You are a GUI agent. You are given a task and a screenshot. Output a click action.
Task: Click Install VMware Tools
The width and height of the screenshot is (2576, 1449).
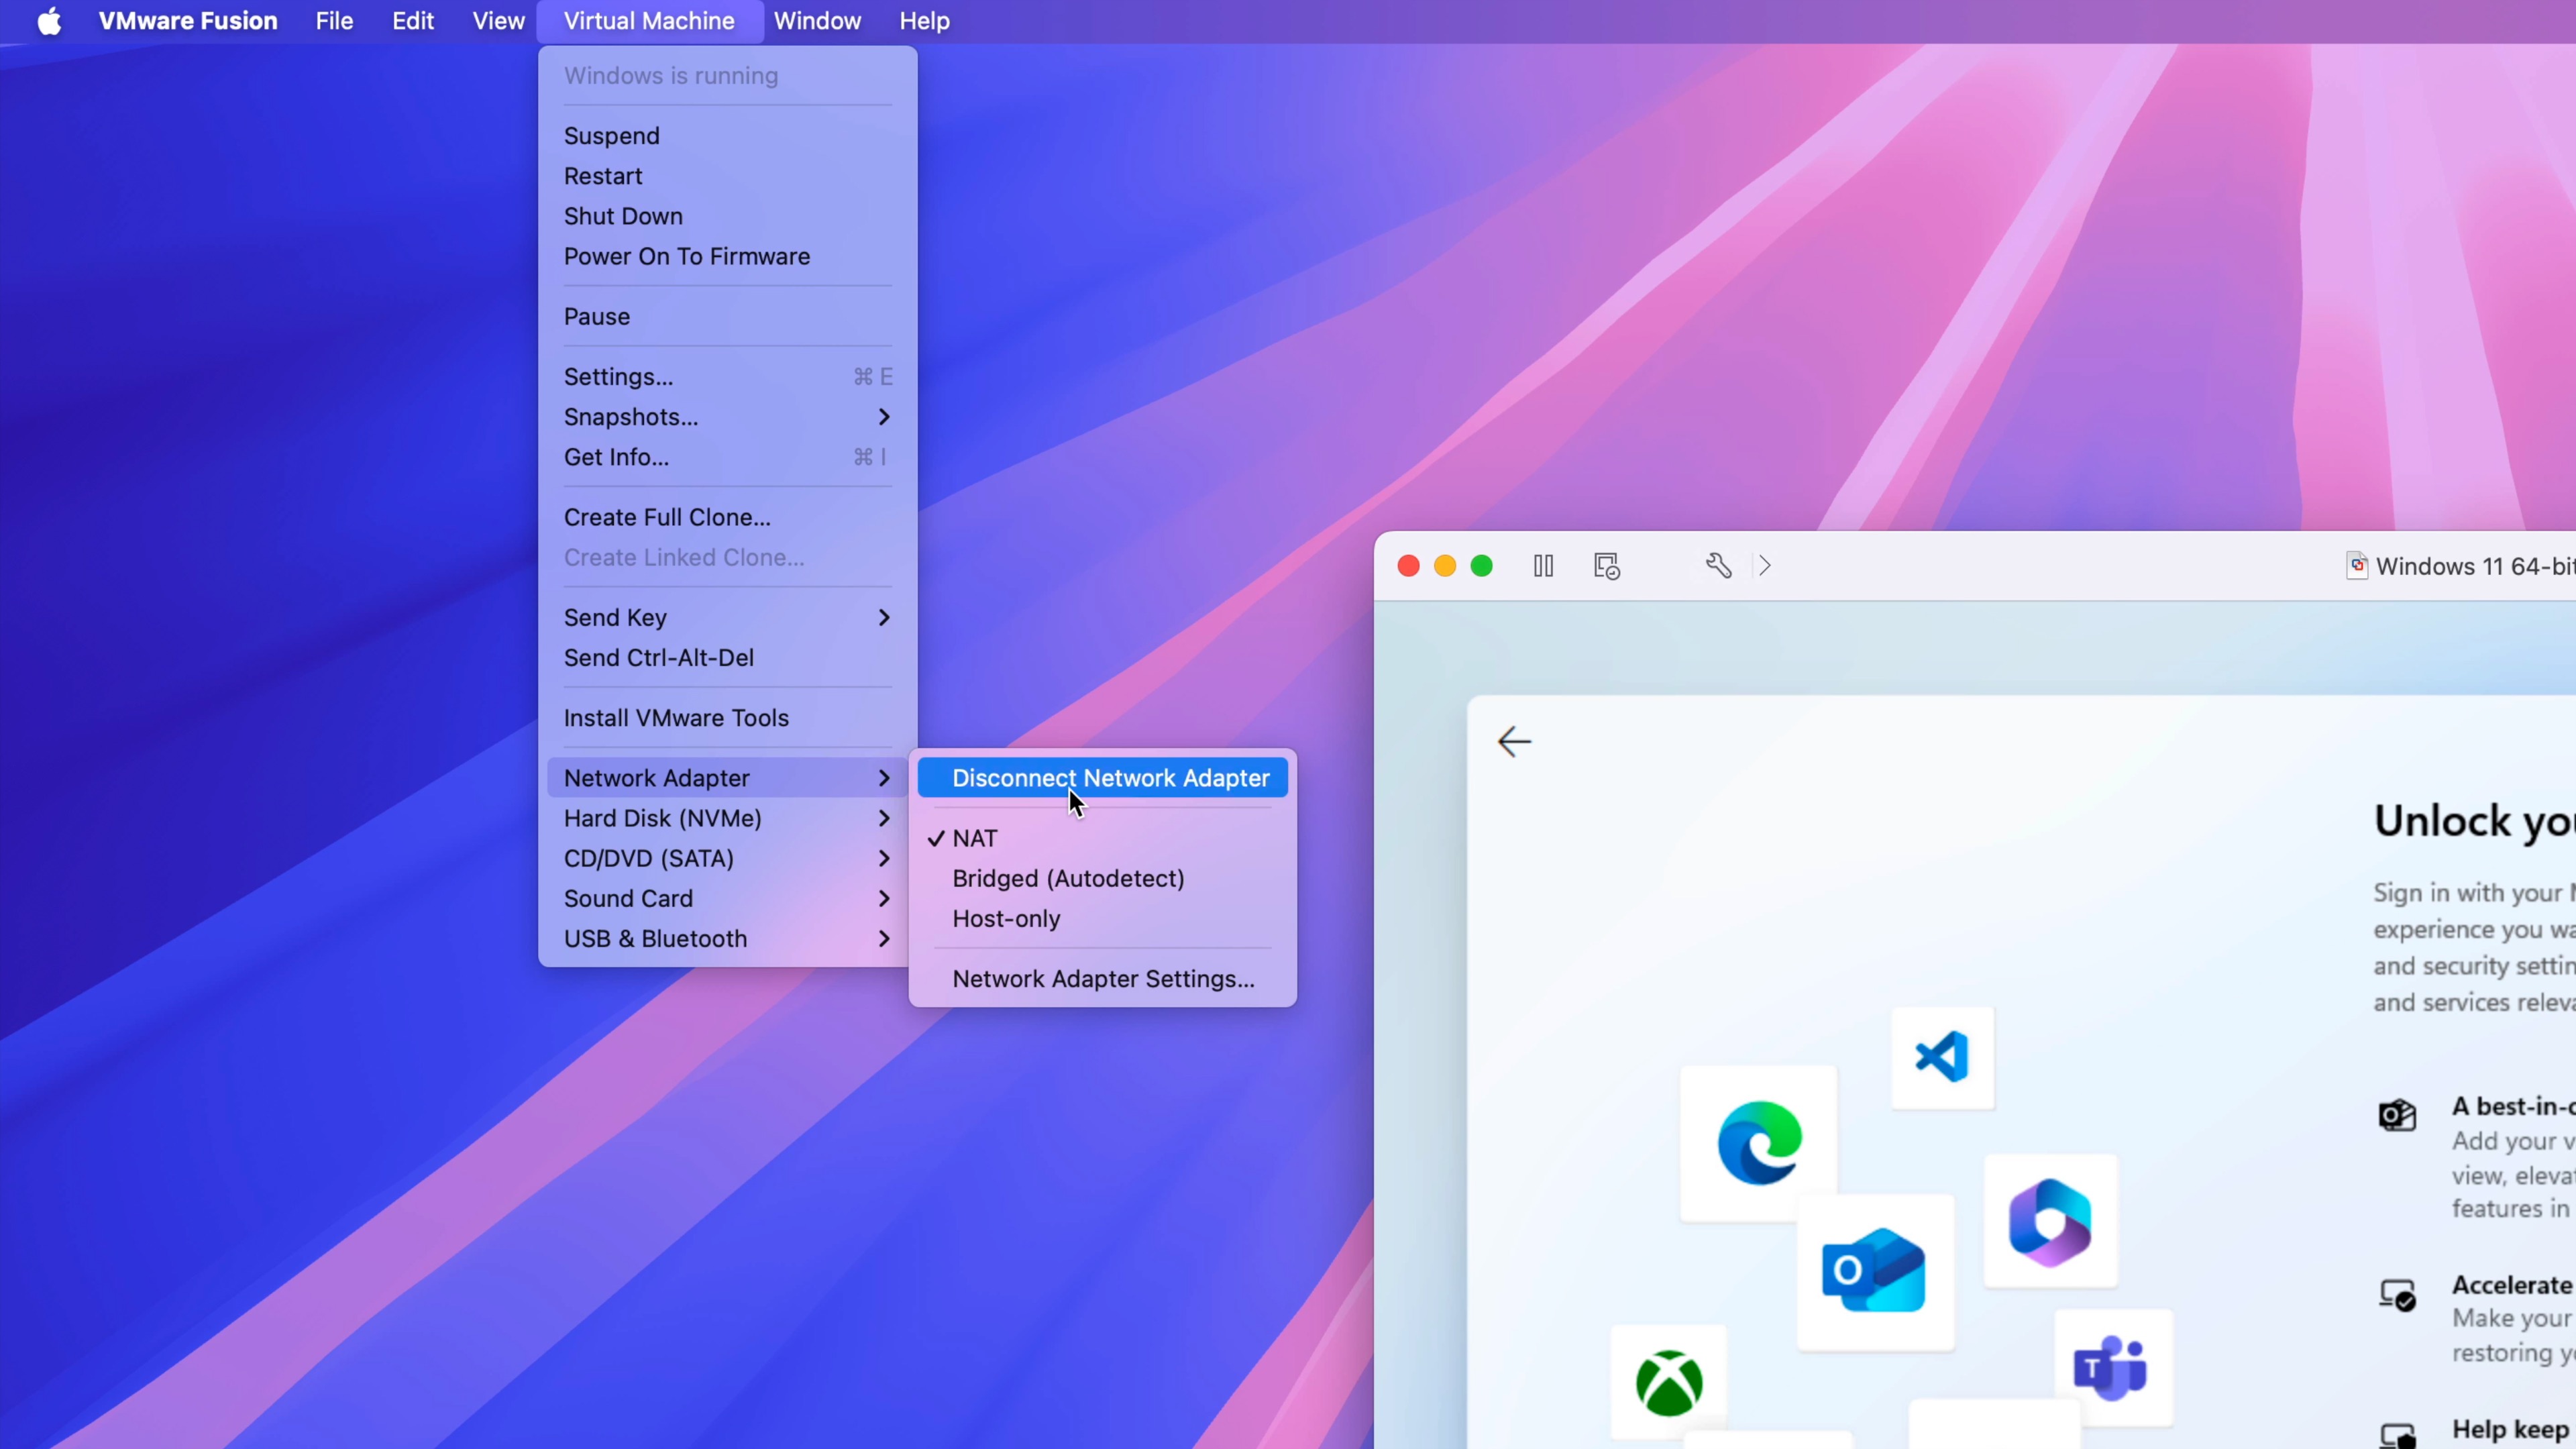click(675, 717)
